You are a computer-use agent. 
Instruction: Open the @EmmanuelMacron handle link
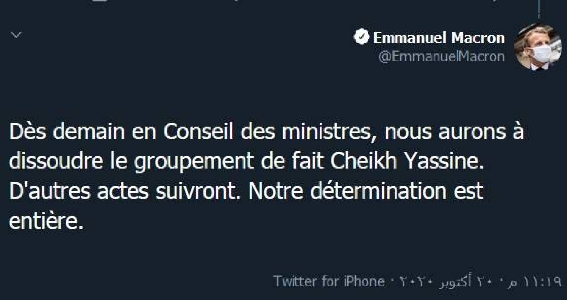pyautogui.click(x=441, y=56)
